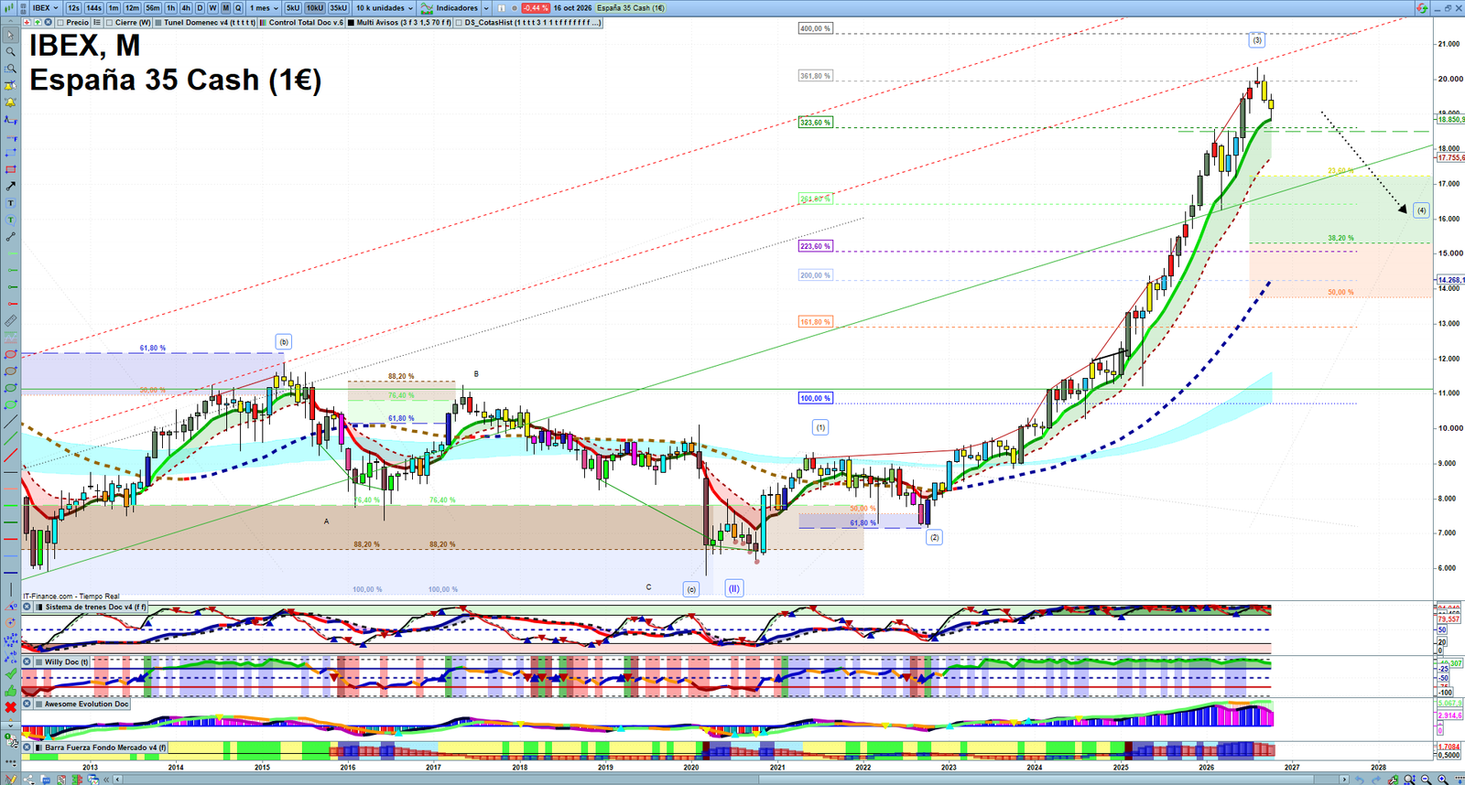Viewport: 1465px width, 785px height.
Task: Click the Awesome Evolution Doc label
Action: (86, 704)
